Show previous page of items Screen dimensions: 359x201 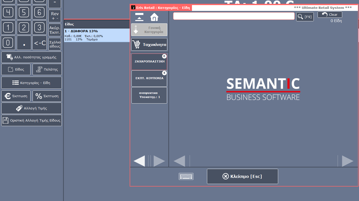point(179,161)
